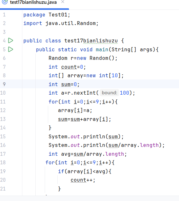Click line number 1 in the gutter
The image size is (179, 201).
pyautogui.click(x=4, y=15)
